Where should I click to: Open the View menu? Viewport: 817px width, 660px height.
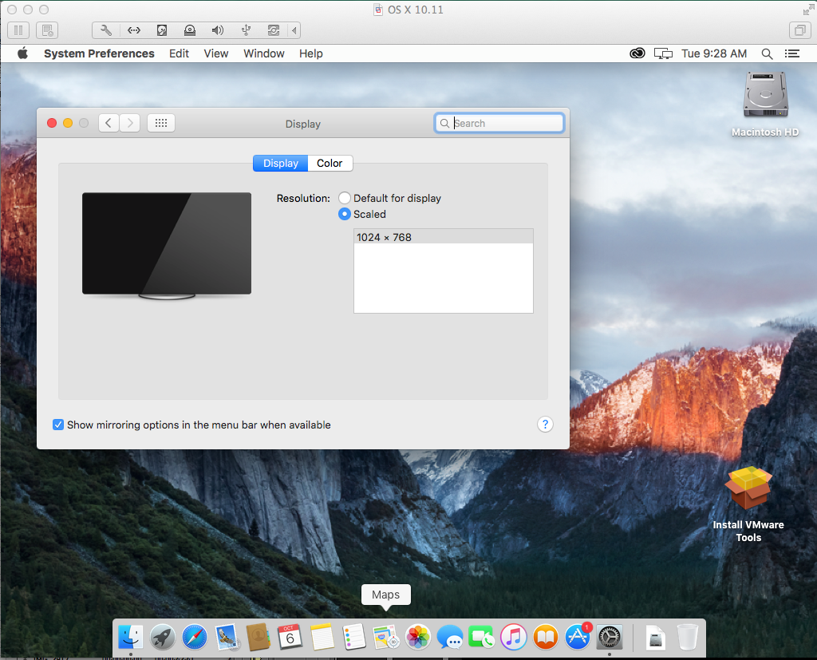point(215,53)
